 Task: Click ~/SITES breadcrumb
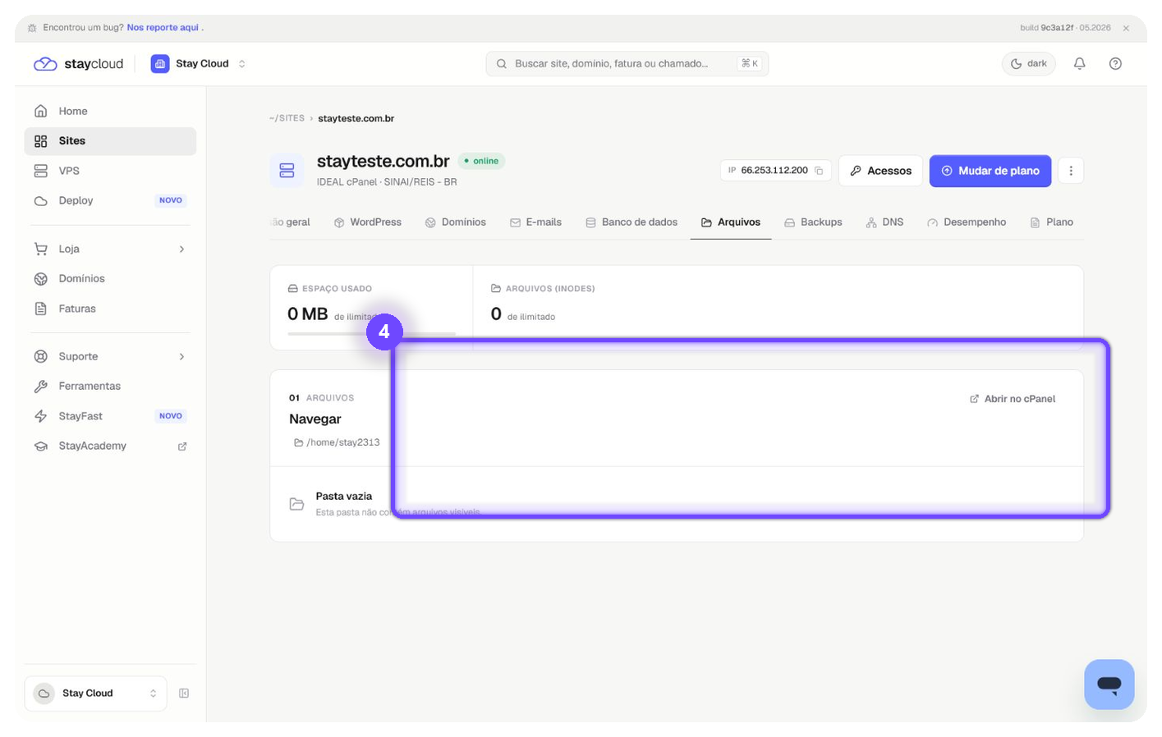click(287, 118)
